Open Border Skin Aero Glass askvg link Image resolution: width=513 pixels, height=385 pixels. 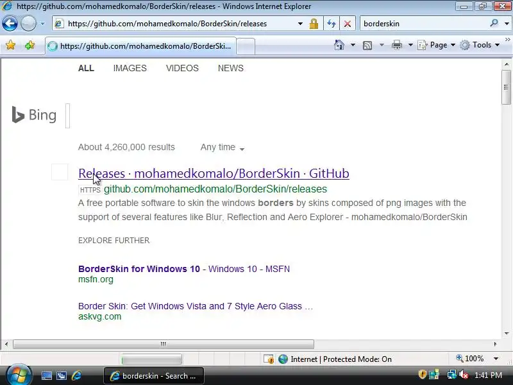tap(196, 306)
